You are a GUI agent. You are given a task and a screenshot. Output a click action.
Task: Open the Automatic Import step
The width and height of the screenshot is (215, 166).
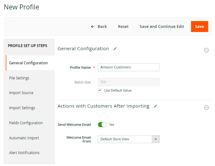click(x=24, y=138)
